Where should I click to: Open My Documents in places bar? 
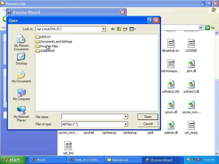point(21,77)
